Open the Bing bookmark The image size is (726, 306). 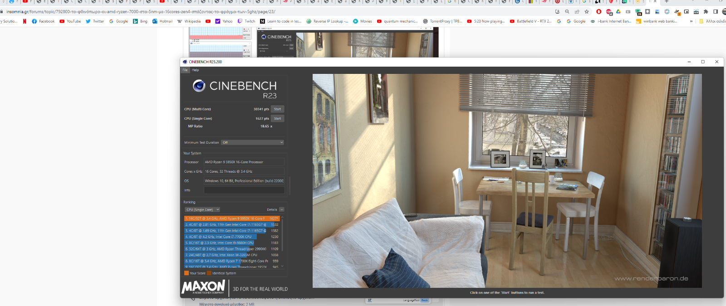pyautogui.click(x=140, y=21)
